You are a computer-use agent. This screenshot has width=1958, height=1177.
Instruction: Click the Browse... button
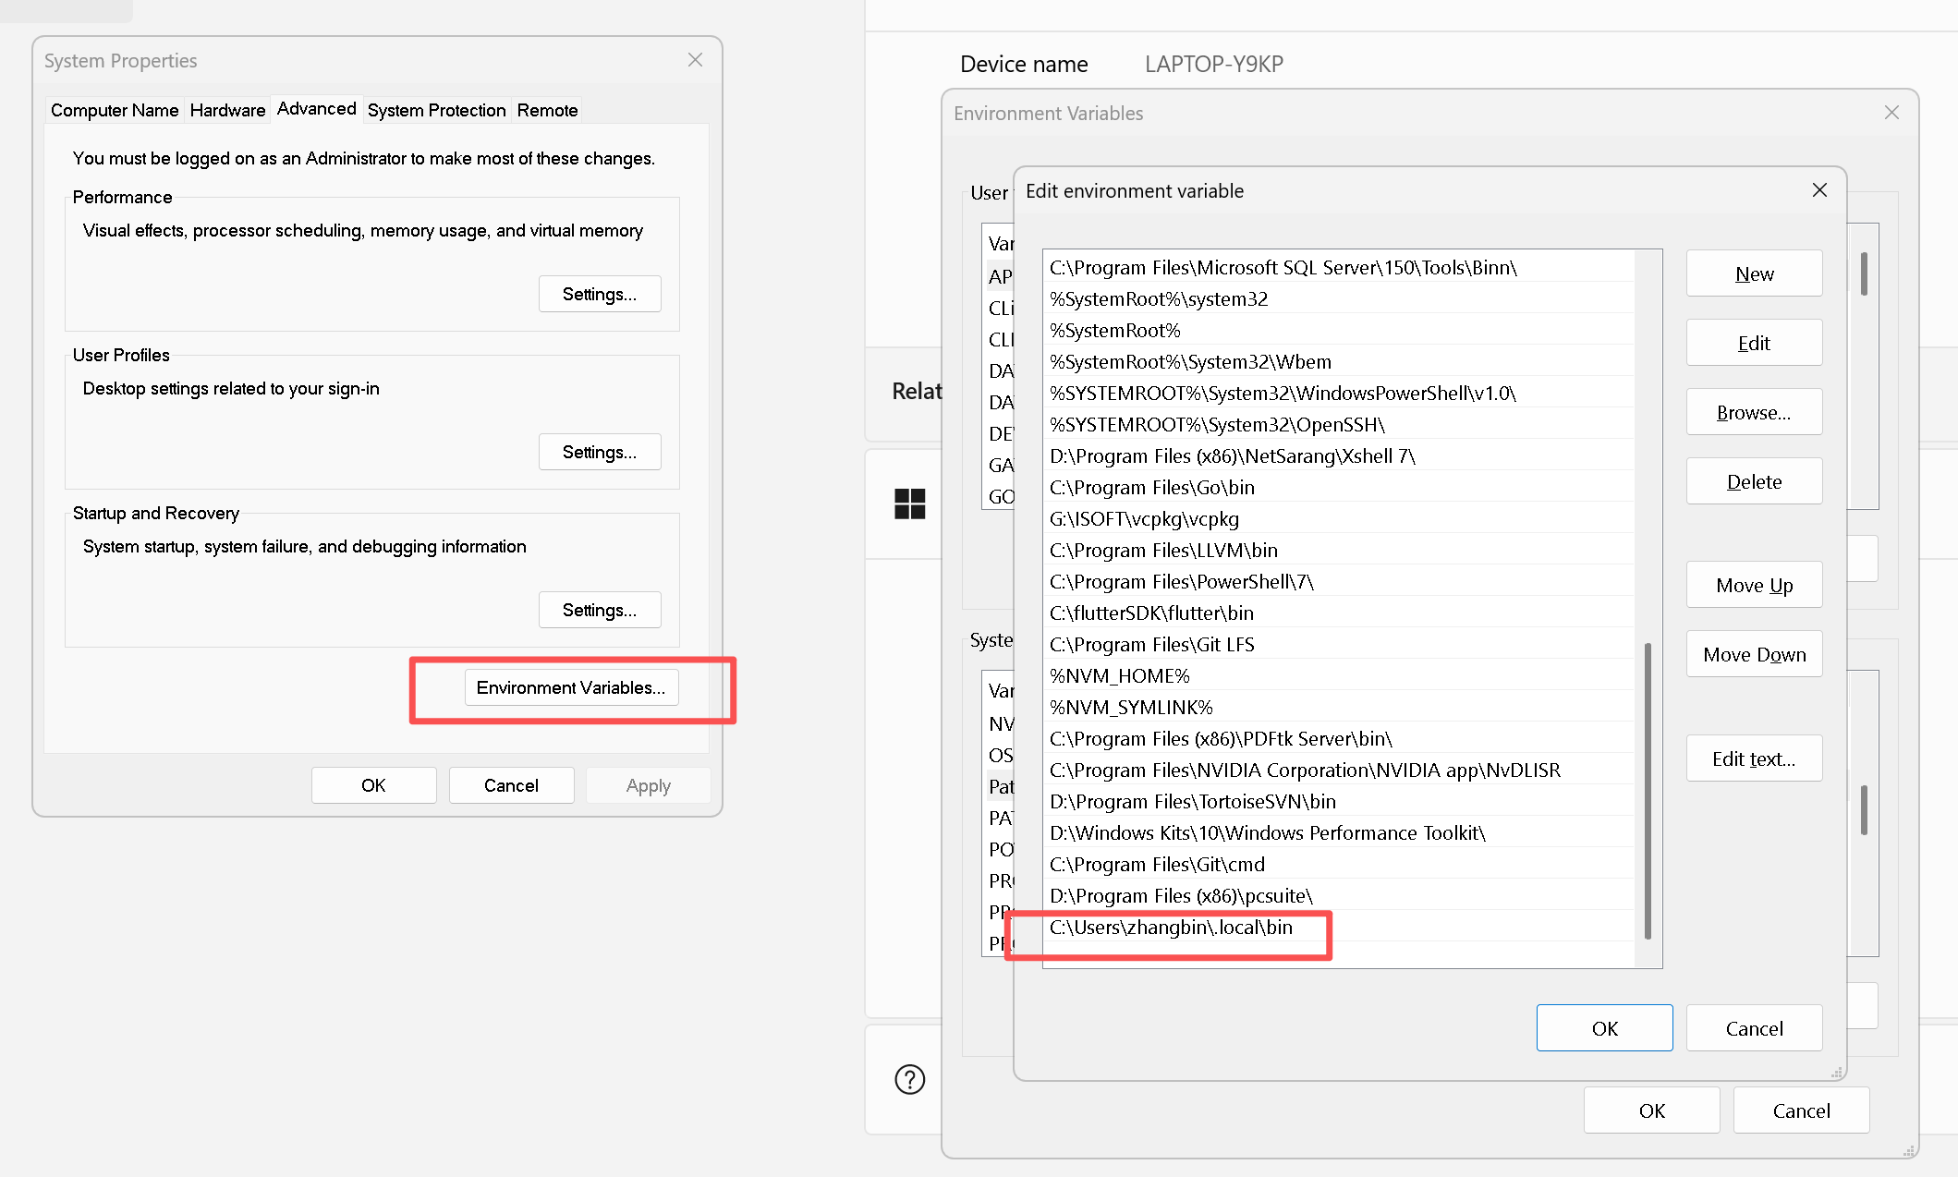1754,412
